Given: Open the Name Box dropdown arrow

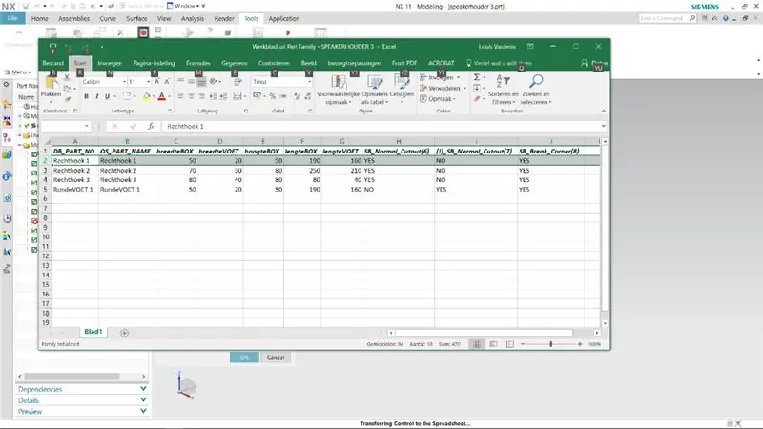Looking at the screenshot, I should pyautogui.click(x=87, y=126).
